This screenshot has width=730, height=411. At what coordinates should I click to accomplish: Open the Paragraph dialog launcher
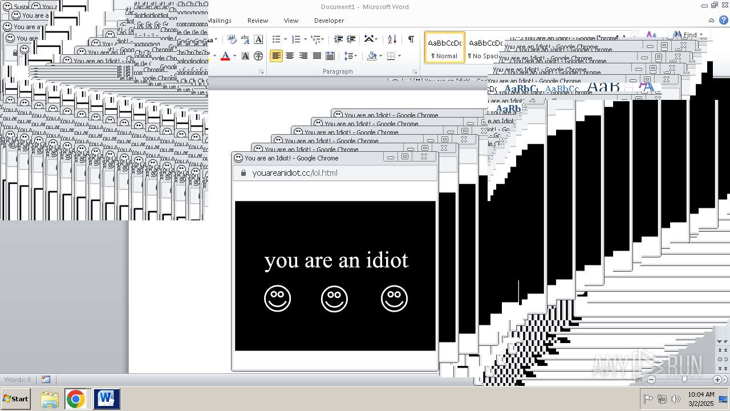[x=415, y=72]
